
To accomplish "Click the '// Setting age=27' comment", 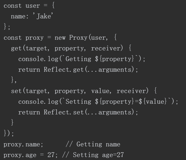I will click(x=93, y=155).
